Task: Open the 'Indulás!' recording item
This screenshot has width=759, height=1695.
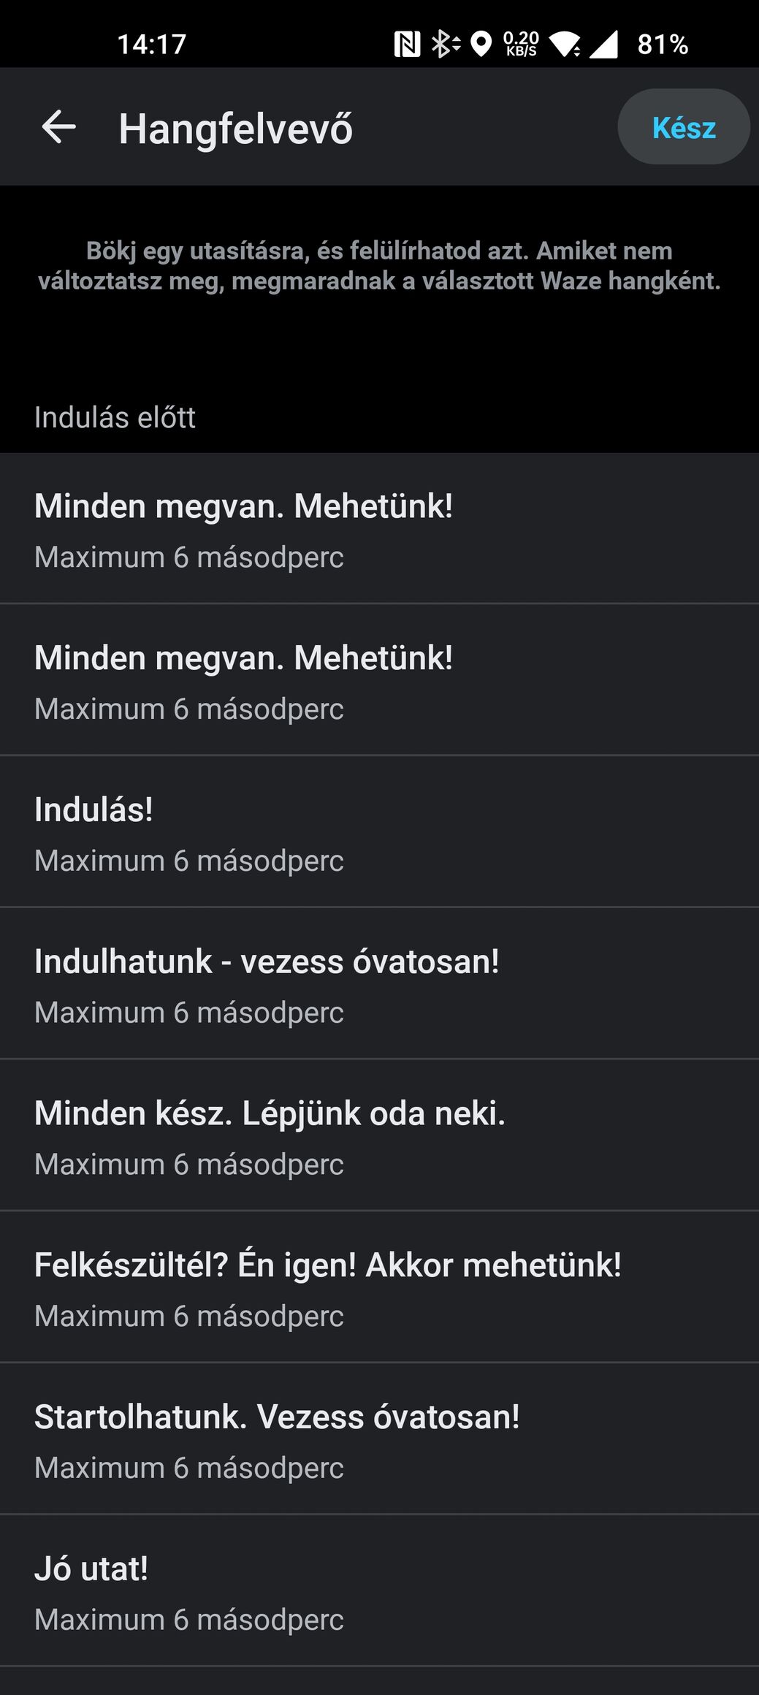Action: (x=379, y=832)
